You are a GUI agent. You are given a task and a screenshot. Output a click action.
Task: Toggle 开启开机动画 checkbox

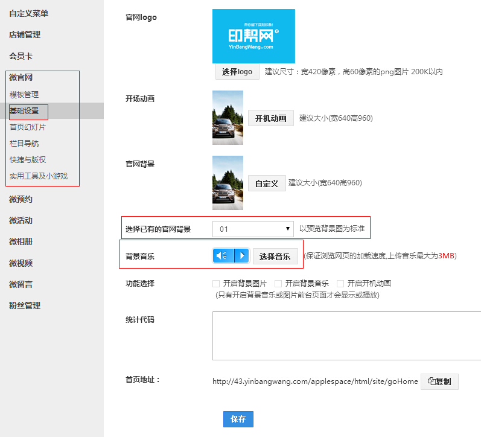click(x=340, y=283)
